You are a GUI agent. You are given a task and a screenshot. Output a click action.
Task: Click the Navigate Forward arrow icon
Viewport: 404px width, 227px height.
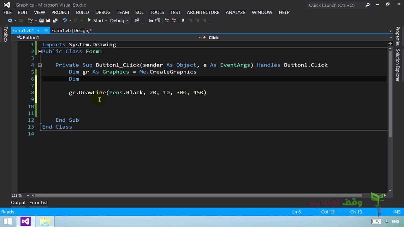click(x=21, y=20)
